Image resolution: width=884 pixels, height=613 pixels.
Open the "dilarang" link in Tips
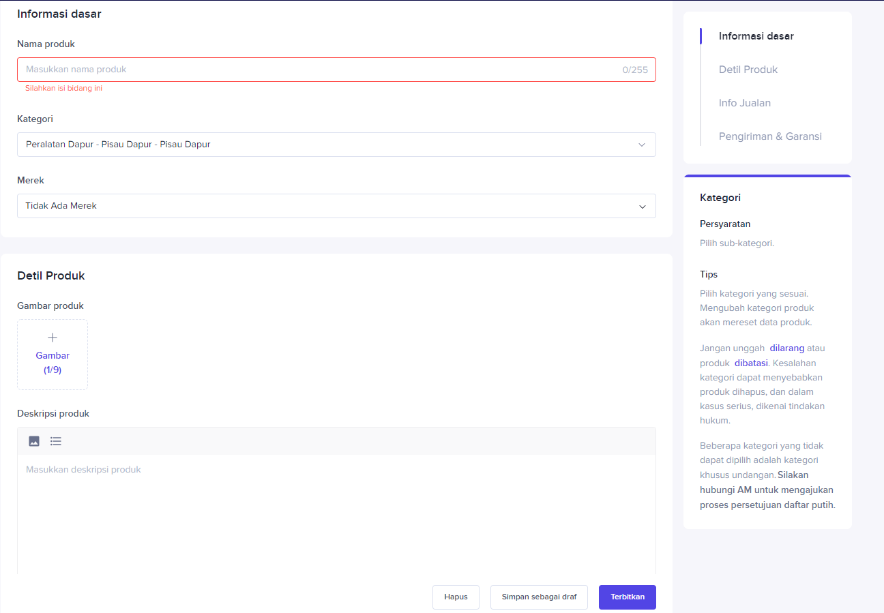(x=786, y=348)
